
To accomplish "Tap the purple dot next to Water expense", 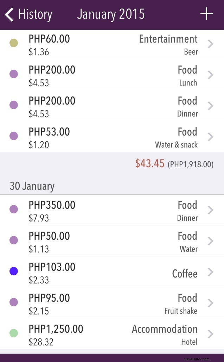I will tap(14, 240).
